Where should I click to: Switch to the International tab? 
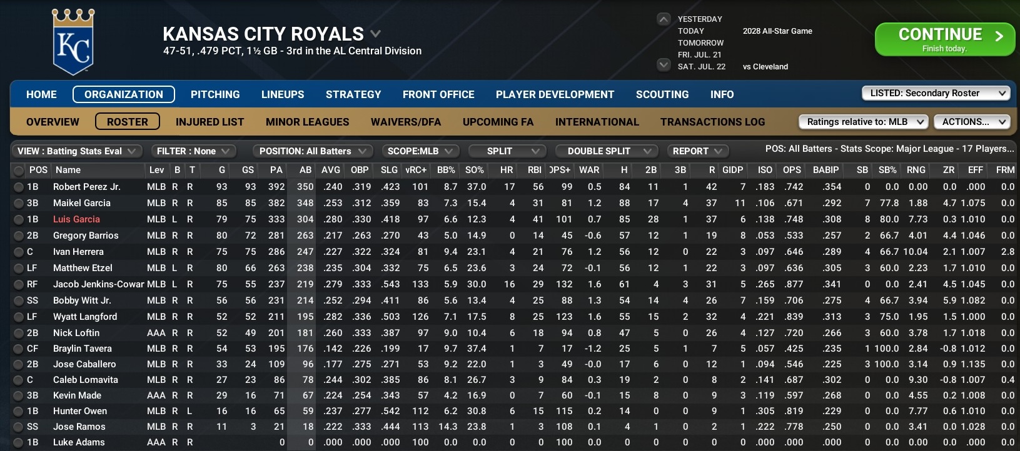[x=597, y=122]
